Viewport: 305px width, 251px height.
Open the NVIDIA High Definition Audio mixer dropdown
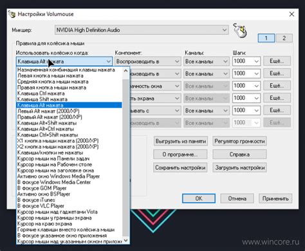coord(142,30)
